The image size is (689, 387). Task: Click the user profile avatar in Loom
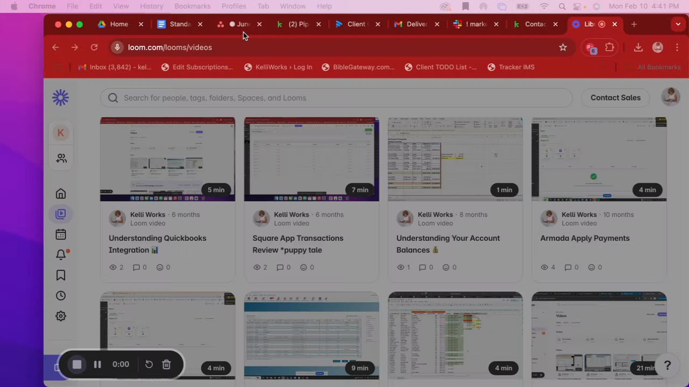pyautogui.click(x=670, y=97)
